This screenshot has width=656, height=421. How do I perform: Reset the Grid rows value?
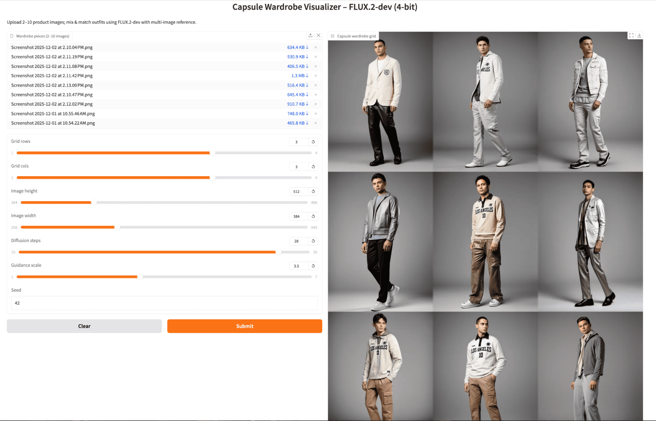click(x=313, y=142)
